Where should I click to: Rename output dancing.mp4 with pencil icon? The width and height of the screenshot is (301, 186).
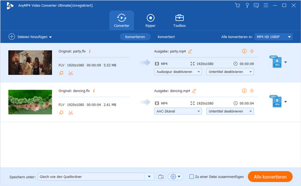point(194,91)
